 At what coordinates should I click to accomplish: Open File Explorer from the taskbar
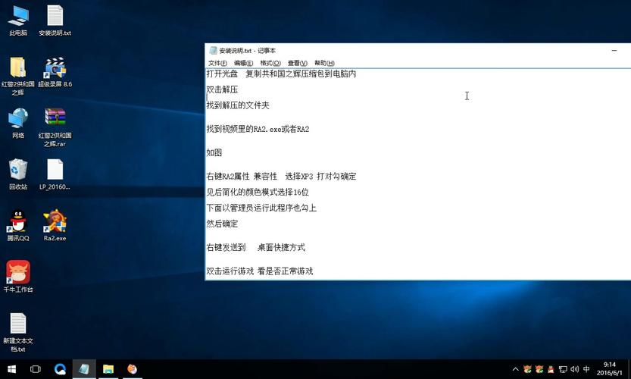tap(108, 369)
